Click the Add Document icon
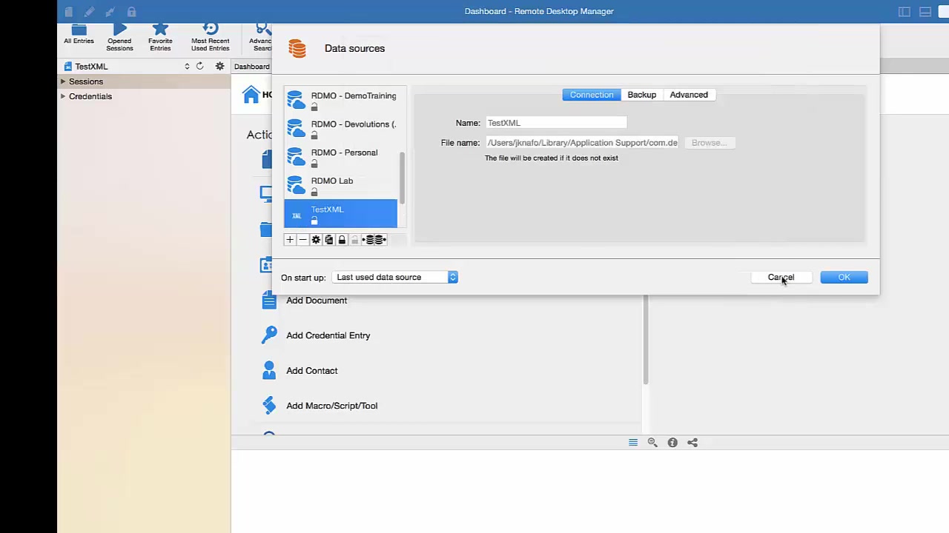The image size is (949, 533). 269,301
